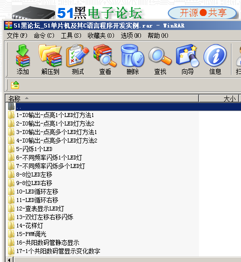
Task: Launch the 向导 (Wizard) tool
Action: [x=187, y=59]
